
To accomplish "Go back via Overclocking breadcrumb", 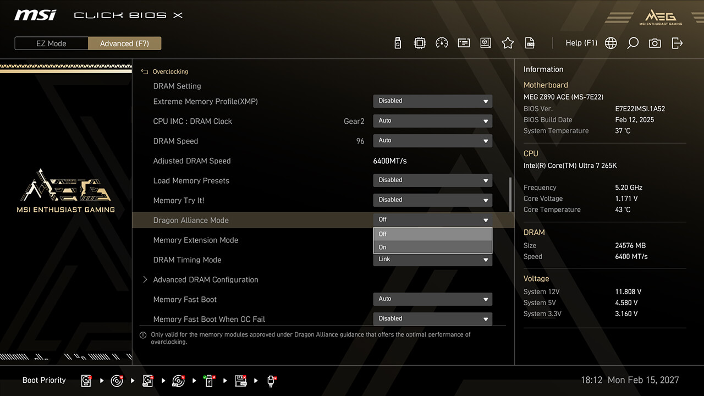I will pyautogui.click(x=169, y=71).
